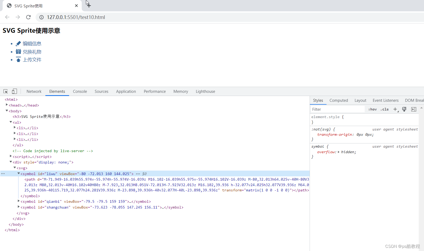Click the new style rule plus icon
424x251 pixels.
[395, 109]
